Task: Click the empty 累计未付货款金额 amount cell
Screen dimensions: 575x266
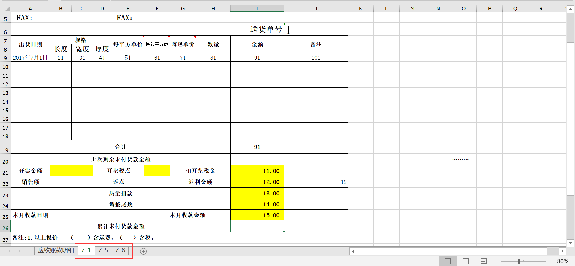Action: point(257,226)
